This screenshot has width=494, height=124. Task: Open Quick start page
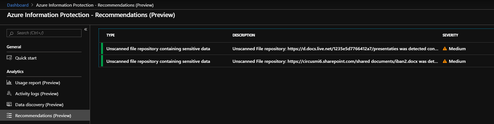pos(26,58)
